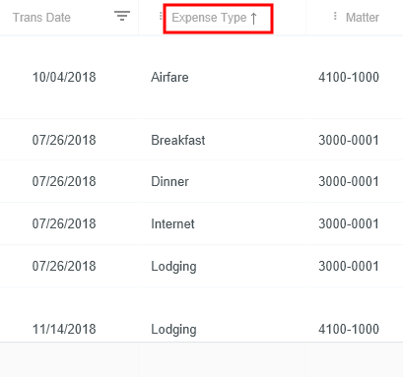Select the Dinner expense type cell
This screenshot has height=377, width=403.
pyautogui.click(x=169, y=181)
